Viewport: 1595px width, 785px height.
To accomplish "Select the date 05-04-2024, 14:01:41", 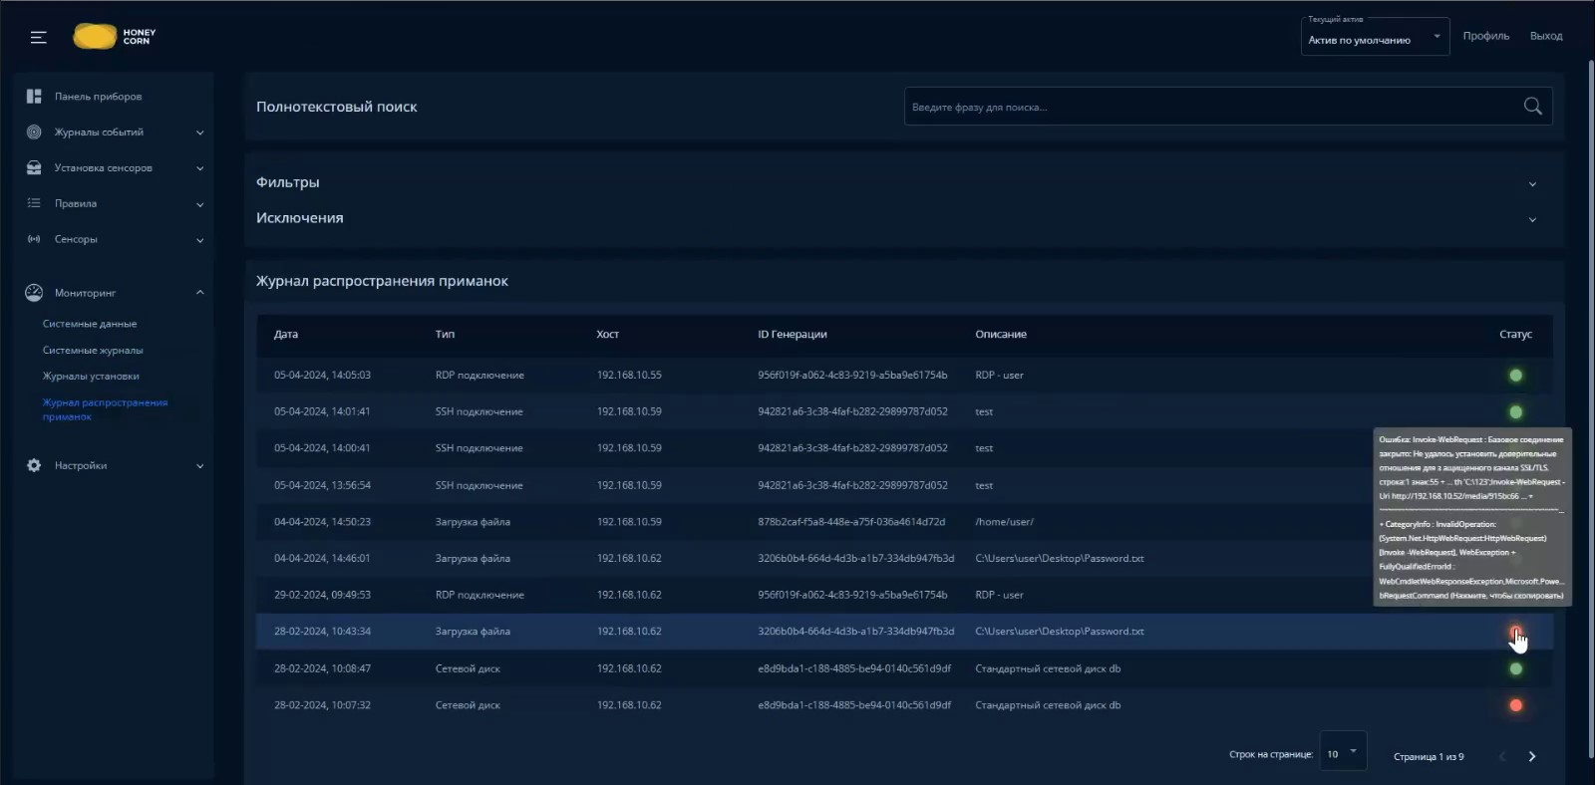I will (322, 411).
